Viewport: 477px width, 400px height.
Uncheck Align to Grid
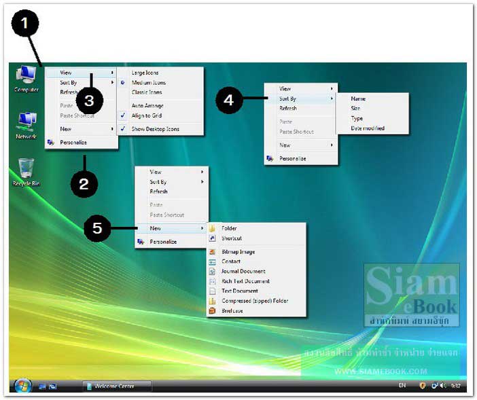tap(160, 115)
